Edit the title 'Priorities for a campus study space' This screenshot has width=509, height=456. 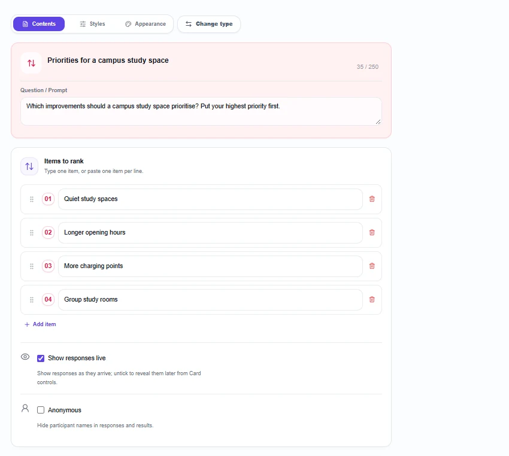point(108,60)
